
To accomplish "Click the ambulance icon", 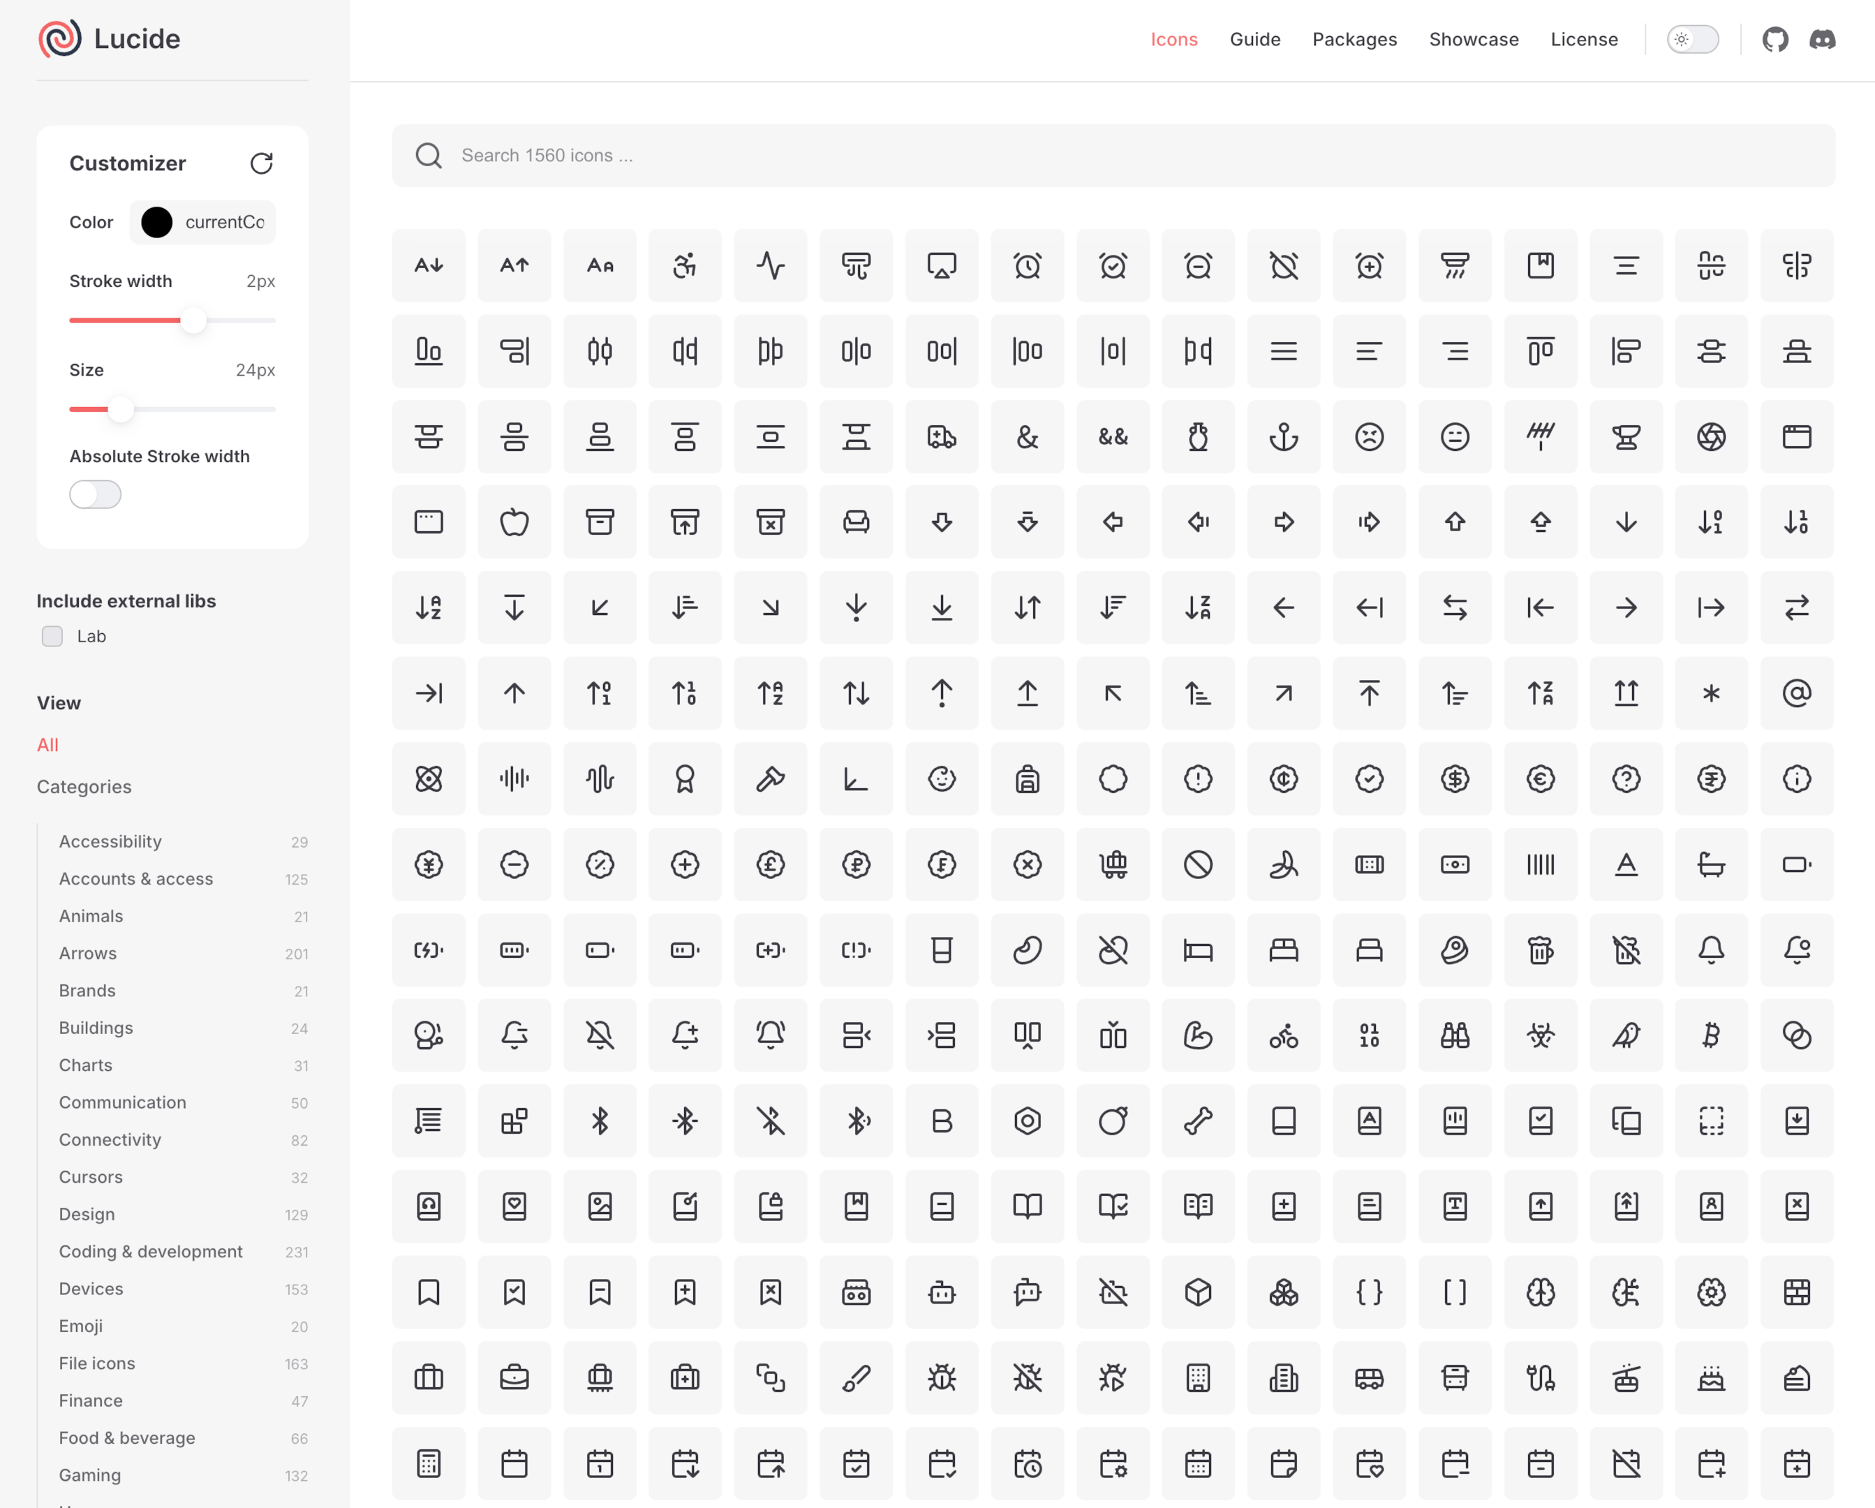I will click(942, 439).
